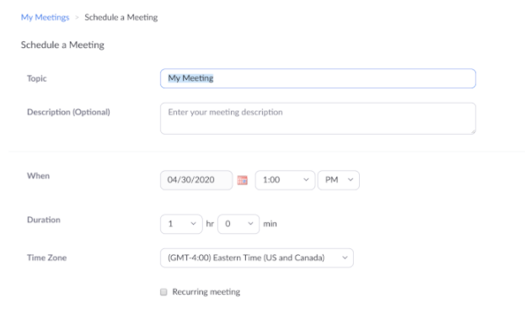
Task: Select the 04/30/2020 date field
Action: pos(196,180)
